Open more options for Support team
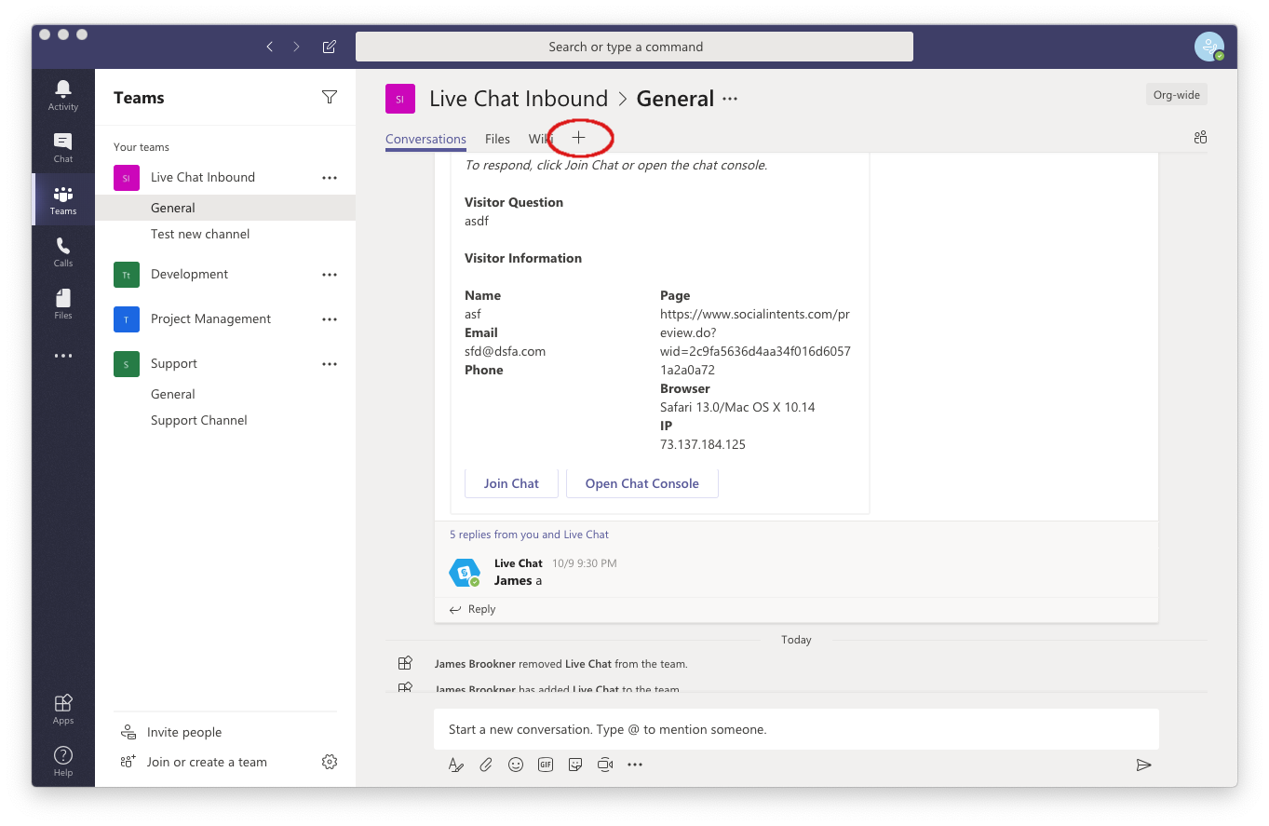Image resolution: width=1269 pixels, height=826 pixels. (329, 364)
